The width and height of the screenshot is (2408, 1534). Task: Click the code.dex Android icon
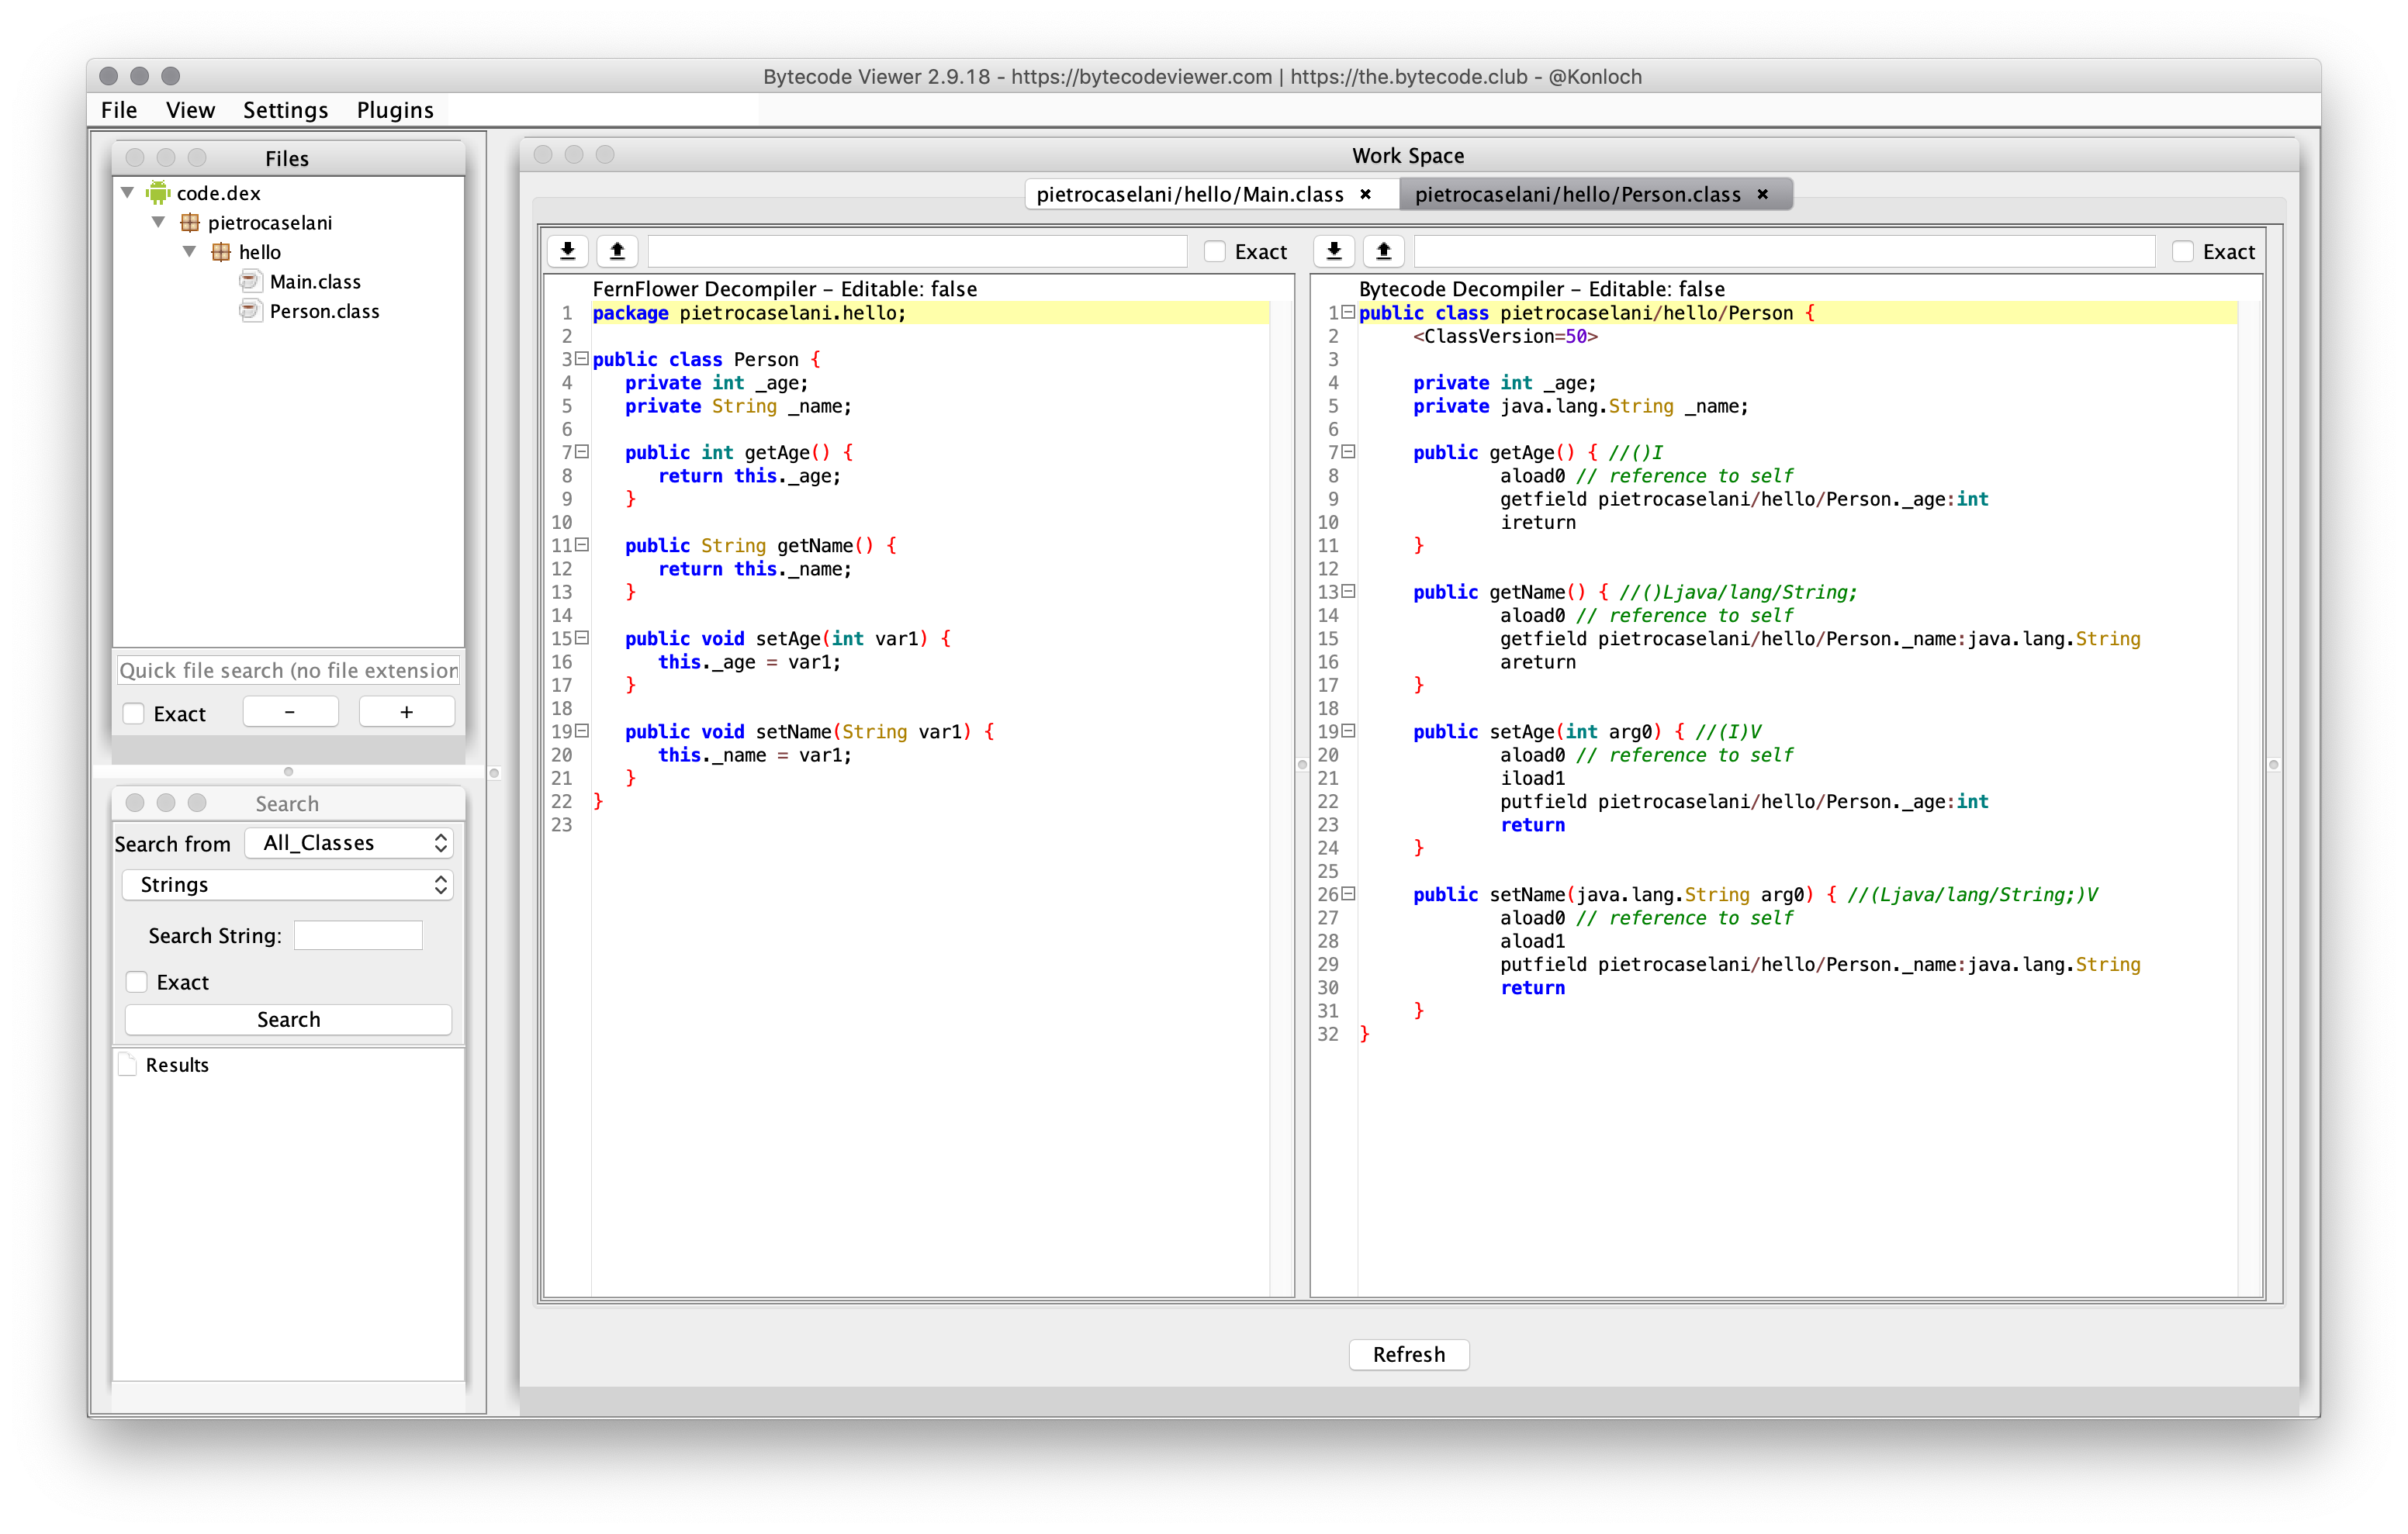158,193
